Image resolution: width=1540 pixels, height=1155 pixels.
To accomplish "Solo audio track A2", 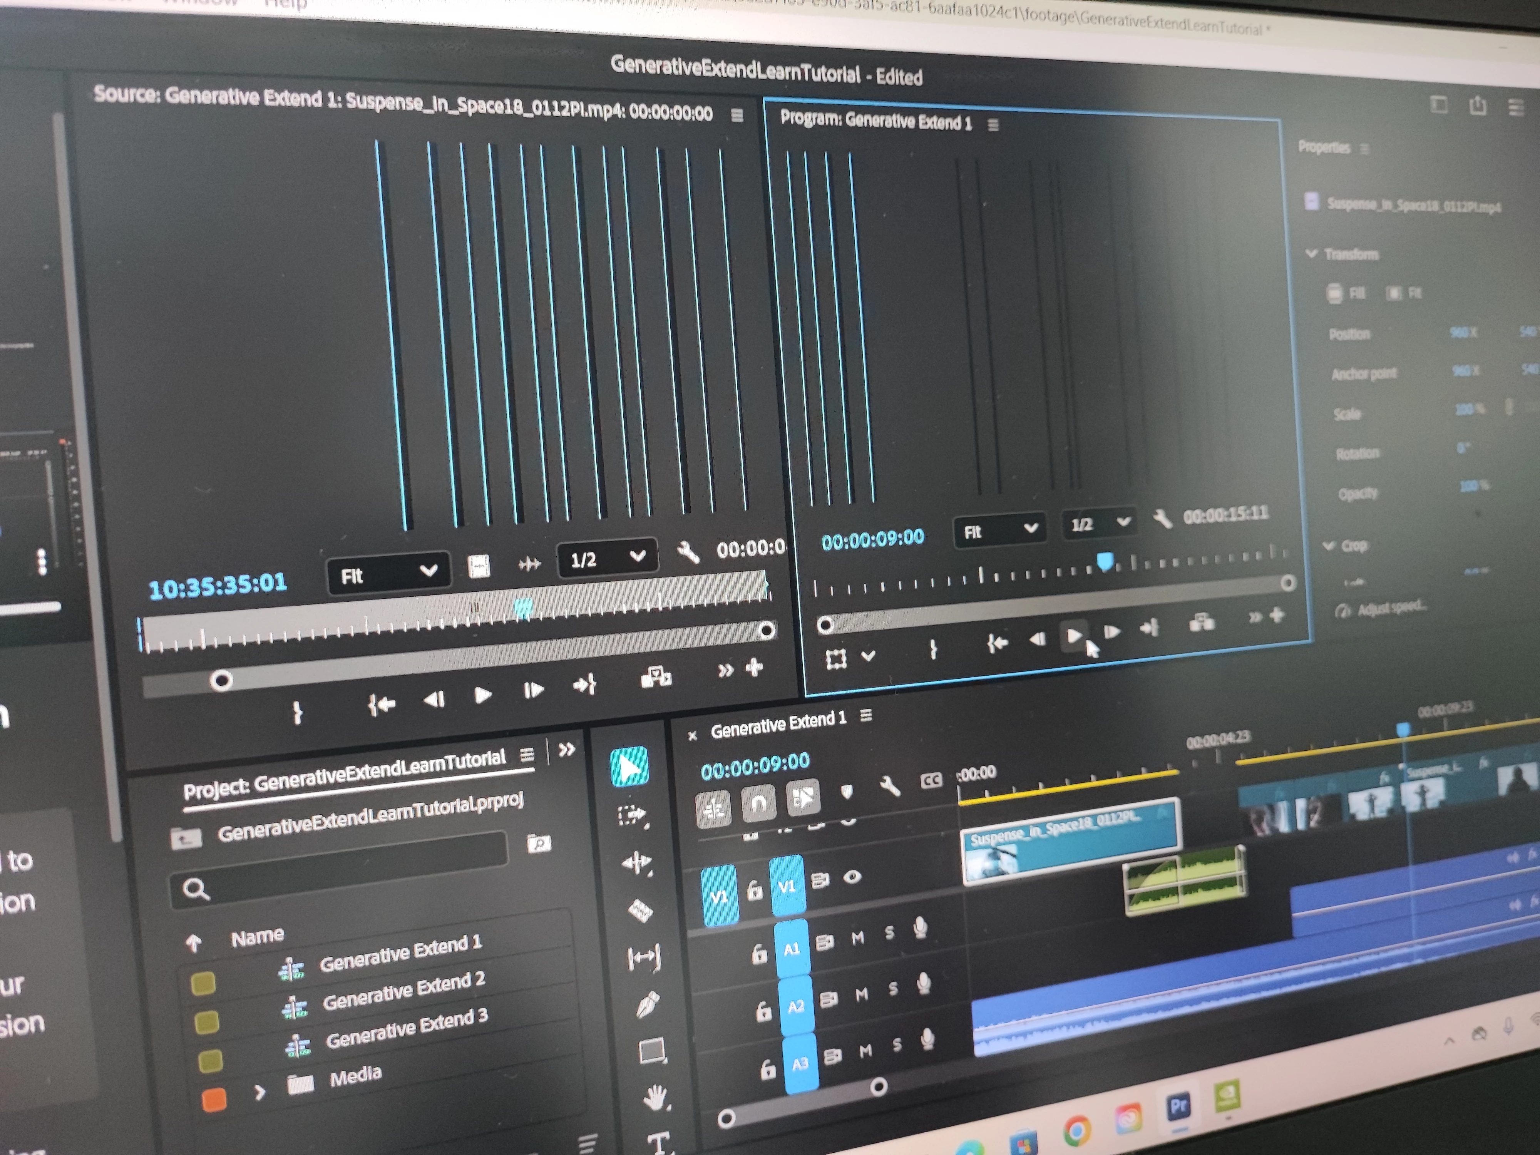I will pos(893,989).
